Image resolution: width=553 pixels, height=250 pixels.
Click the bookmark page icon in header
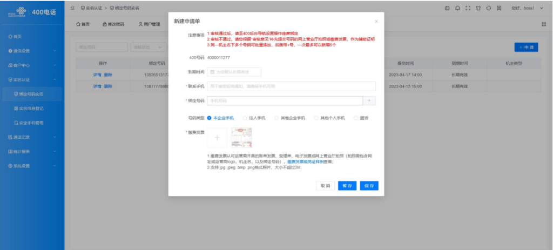[499, 8]
